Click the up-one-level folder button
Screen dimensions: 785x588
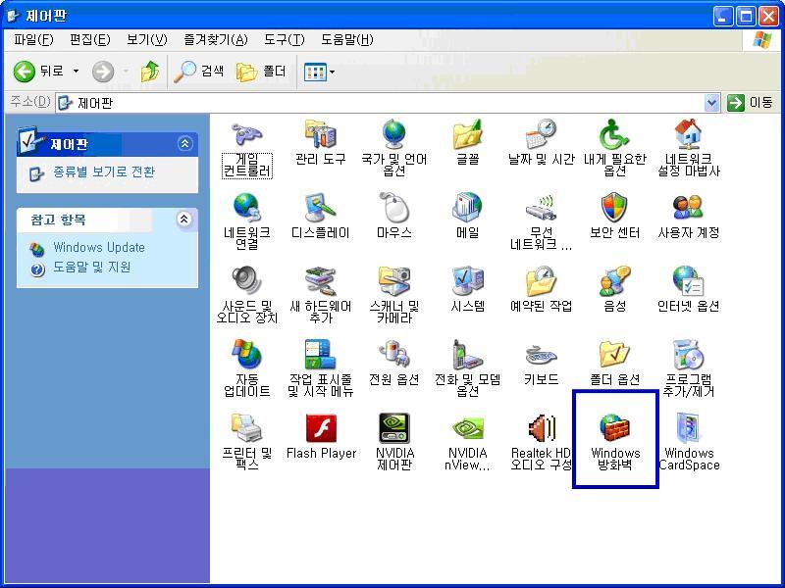150,72
